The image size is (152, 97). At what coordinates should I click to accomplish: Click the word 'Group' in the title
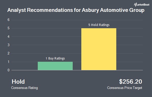pyautogui.click(x=137, y=10)
